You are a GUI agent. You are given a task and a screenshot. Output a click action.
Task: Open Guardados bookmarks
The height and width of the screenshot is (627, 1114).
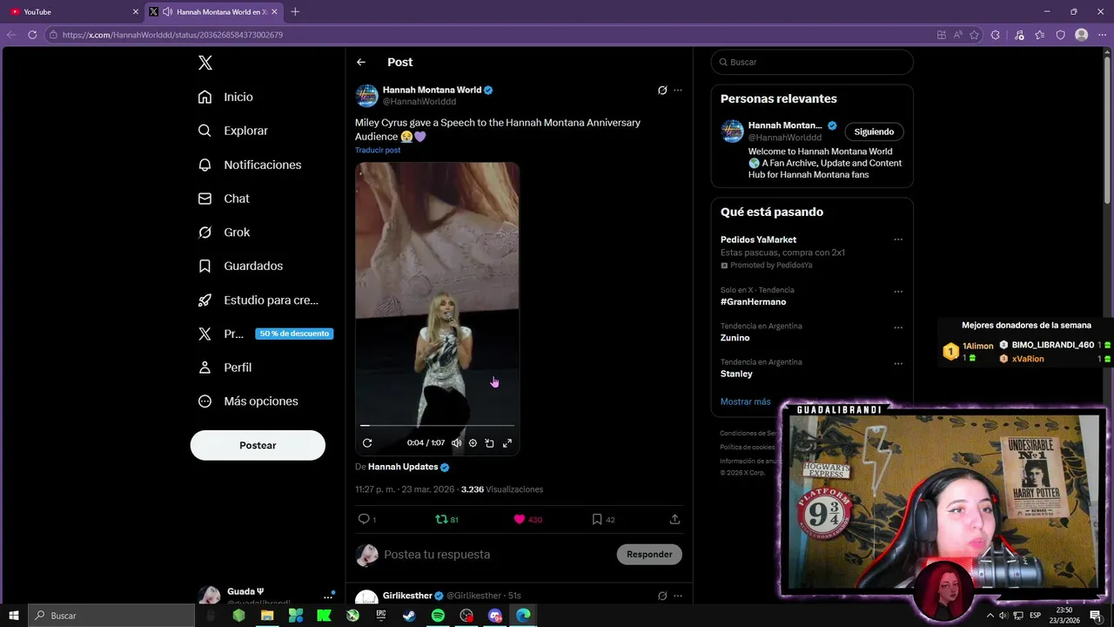click(x=240, y=266)
